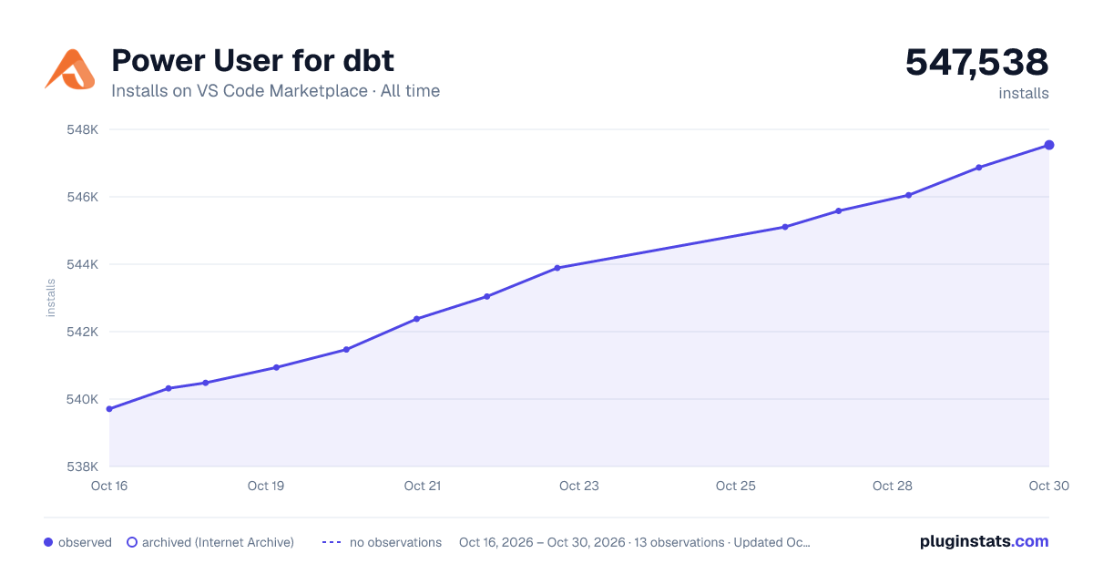Click the filled 'observed' legend dot
The height and width of the screenshot is (574, 1093).
[48, 542]
